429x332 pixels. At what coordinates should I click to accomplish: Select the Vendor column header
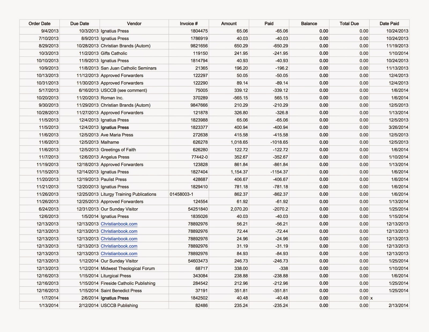[134, 24]
